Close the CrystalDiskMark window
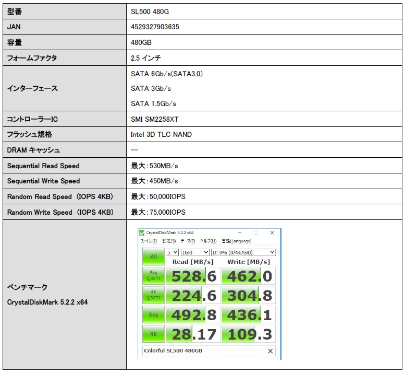The width and height of the screenshot is (405, 373). click(272, 232)
